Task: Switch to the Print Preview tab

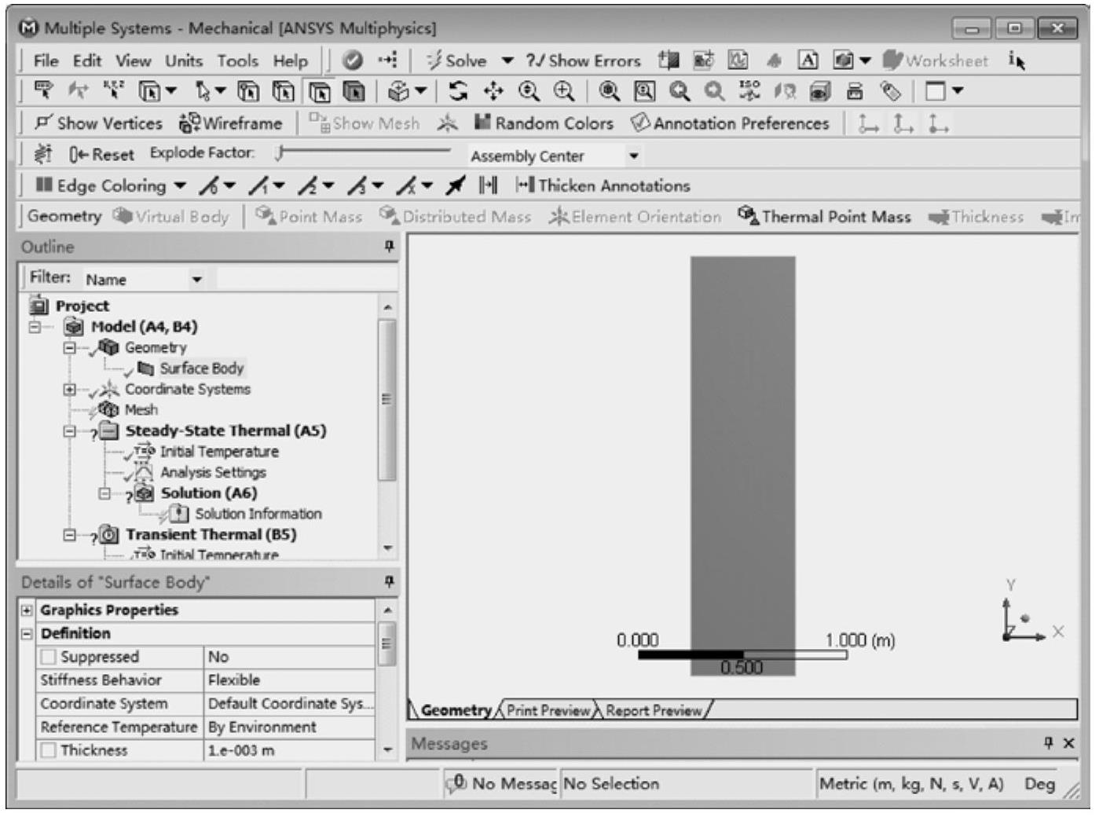Action: 548,711
